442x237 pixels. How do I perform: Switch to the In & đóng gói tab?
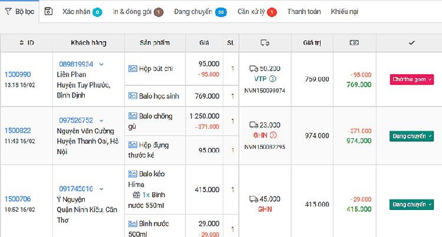(x=138, y=12)
